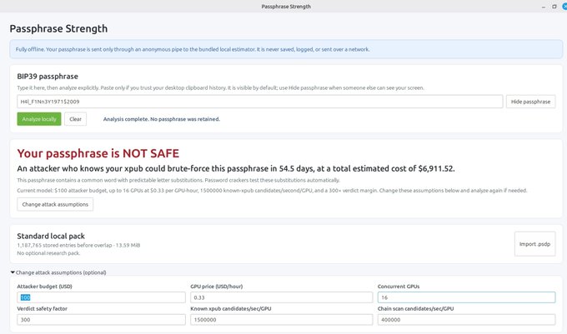The width and height of the screenshot is (567, 334).
Task: Click Import .psdp button
Action: pos(534,244)
